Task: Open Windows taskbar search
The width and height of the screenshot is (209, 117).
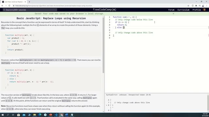Action: point(8,115)
